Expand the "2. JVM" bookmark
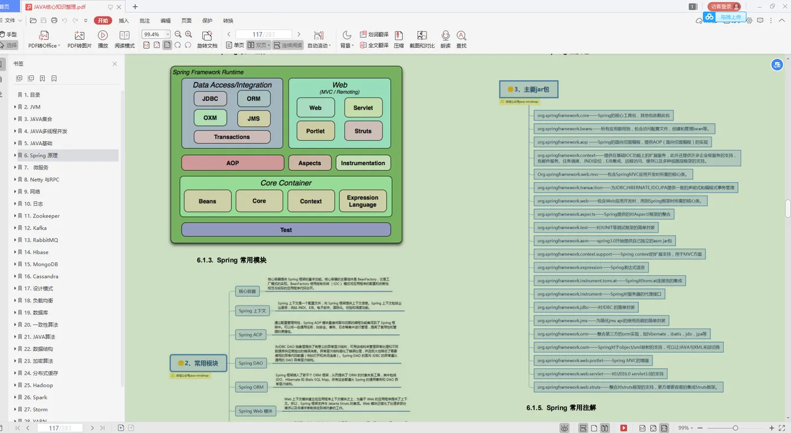This screenshot has width=791, height=433. [15, 107]
